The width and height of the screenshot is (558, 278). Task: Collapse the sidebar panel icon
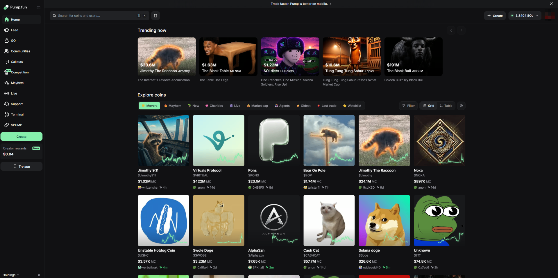tap(38, 8)
